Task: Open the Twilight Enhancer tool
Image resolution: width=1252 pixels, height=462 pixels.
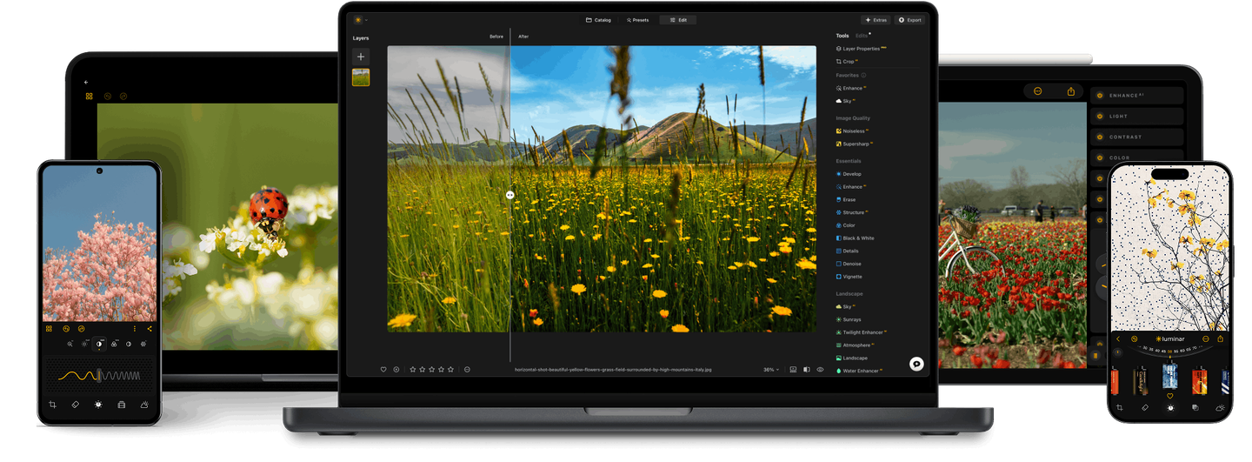Action: (x=862, y=332)
